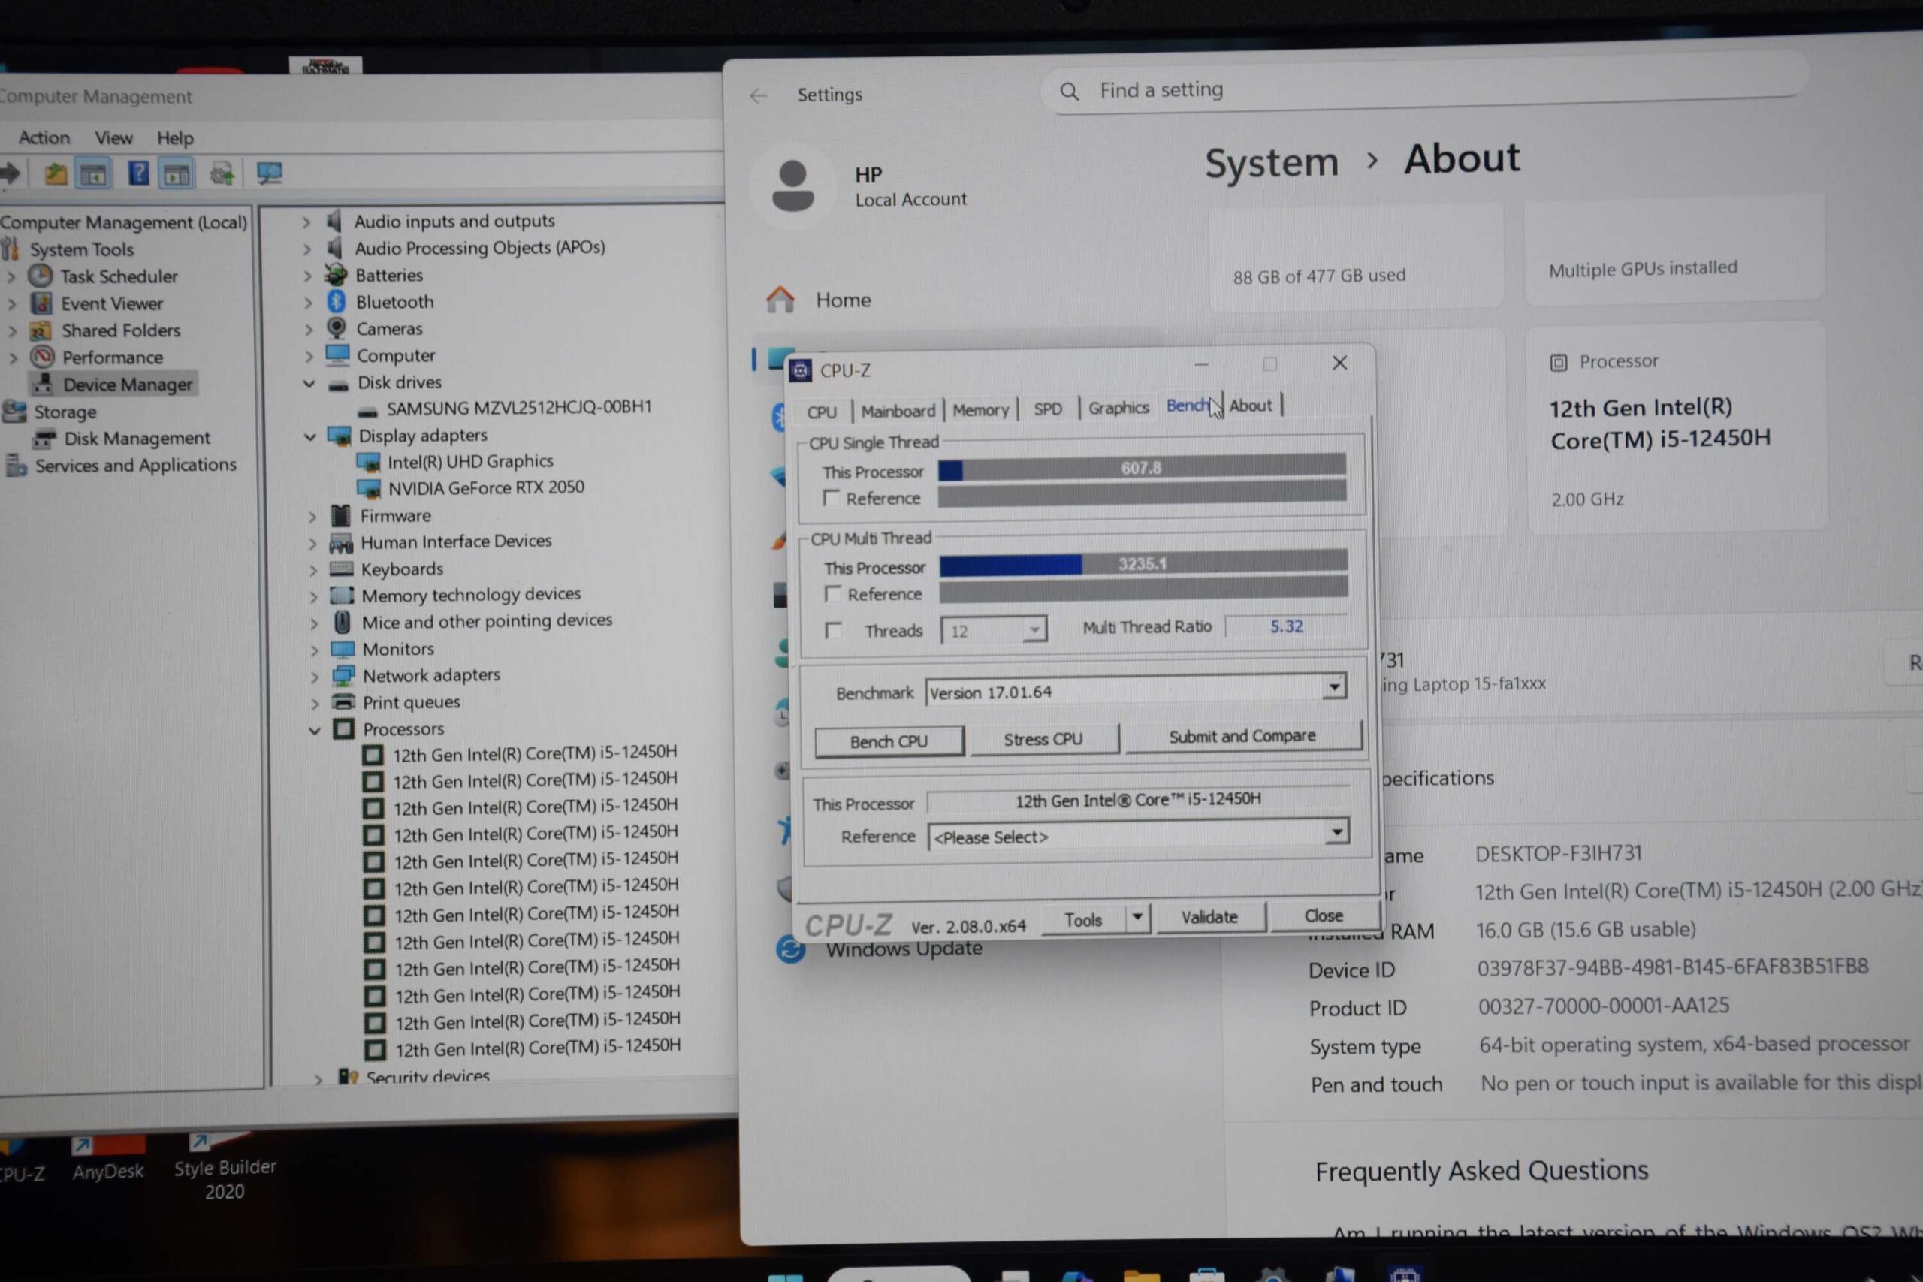This screenshot has width=1923, height=1282.
Task: Switch to the SPD tab in CPU-Z
Action: tap(1047, 408)
